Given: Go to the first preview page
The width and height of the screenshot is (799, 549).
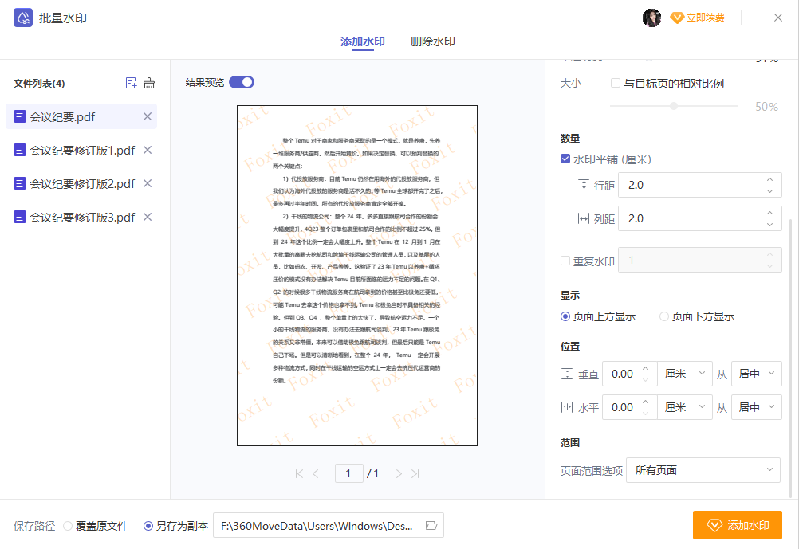Looking at the screenshot, I should click(x=299, y=474).
